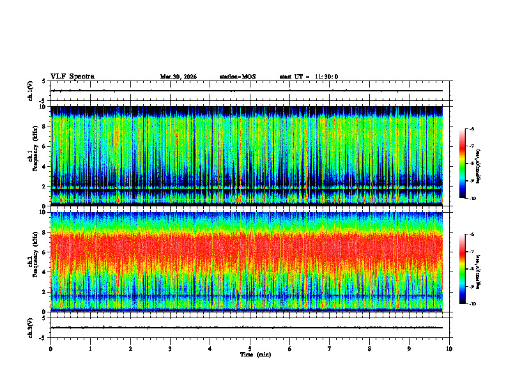506x391 pixels.
Task: Click the "8" kHz tick on ch.1 axis
Action: 45,126
